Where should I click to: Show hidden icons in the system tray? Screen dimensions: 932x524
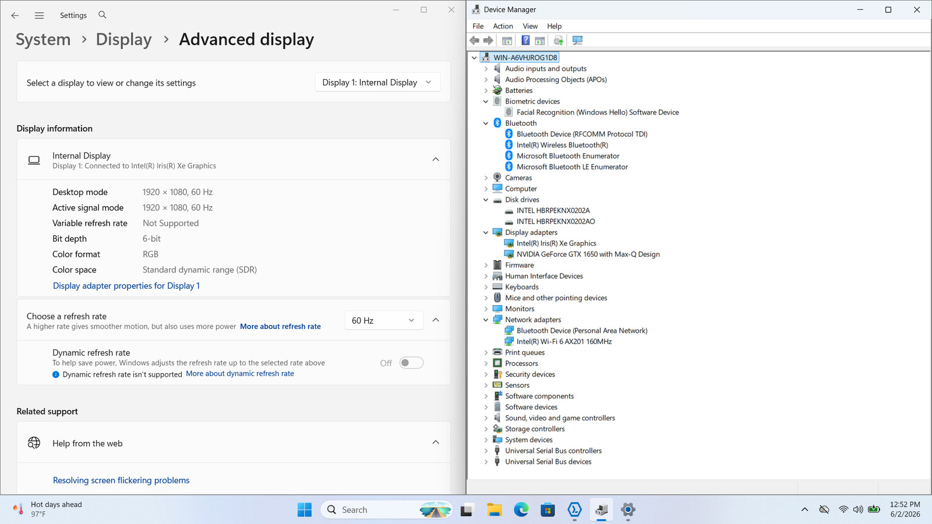point(804,509)
